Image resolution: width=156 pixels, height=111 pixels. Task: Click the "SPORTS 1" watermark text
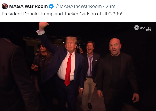(145, 28)
